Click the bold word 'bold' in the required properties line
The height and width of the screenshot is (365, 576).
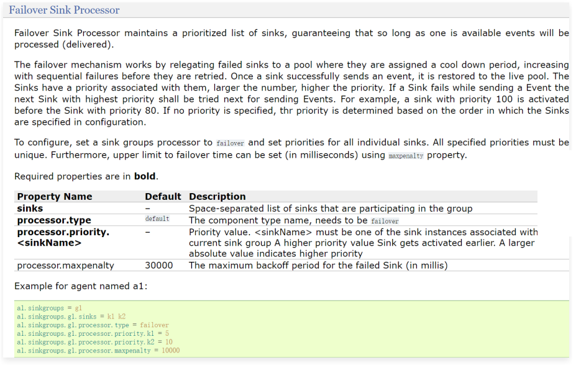tap(144, 176)
